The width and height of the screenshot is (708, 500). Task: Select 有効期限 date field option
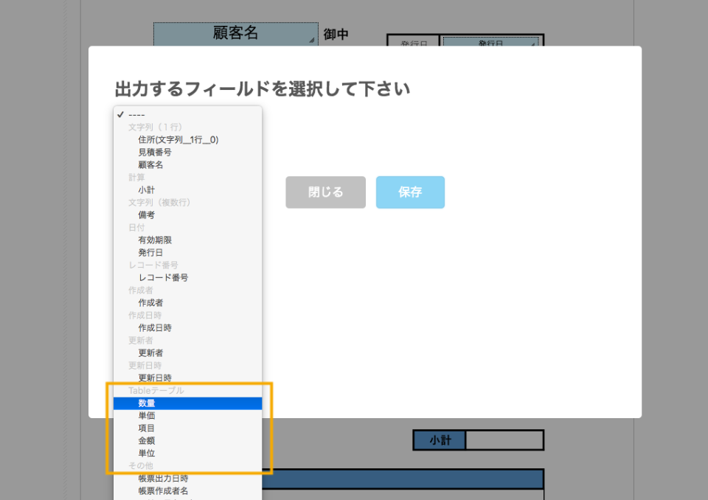(155, 240)
